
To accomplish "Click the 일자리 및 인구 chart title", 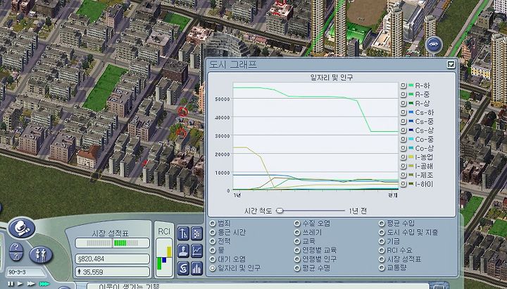I will pos(332,78).
